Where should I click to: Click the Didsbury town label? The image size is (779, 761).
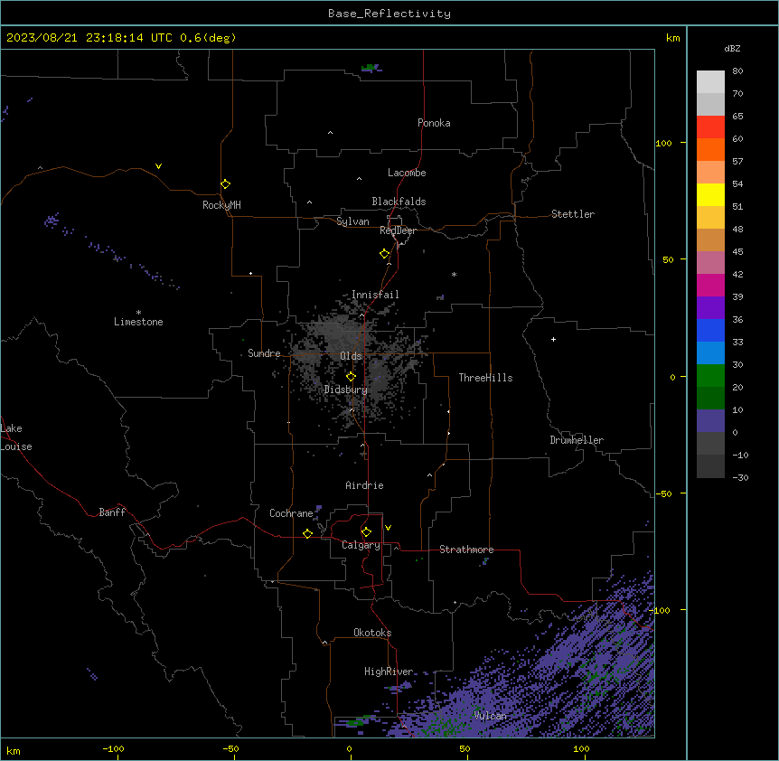(346, 390)
